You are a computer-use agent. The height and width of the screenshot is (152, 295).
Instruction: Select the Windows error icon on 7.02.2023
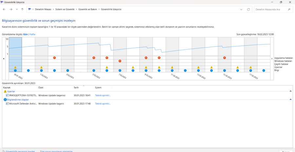pos(120,61)
